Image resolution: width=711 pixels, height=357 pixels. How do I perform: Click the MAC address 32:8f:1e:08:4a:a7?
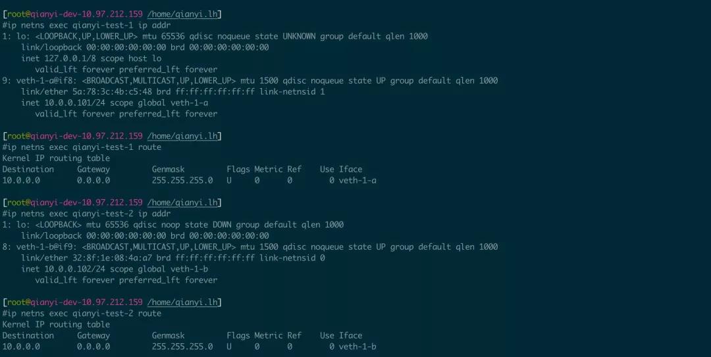[113, 258]
